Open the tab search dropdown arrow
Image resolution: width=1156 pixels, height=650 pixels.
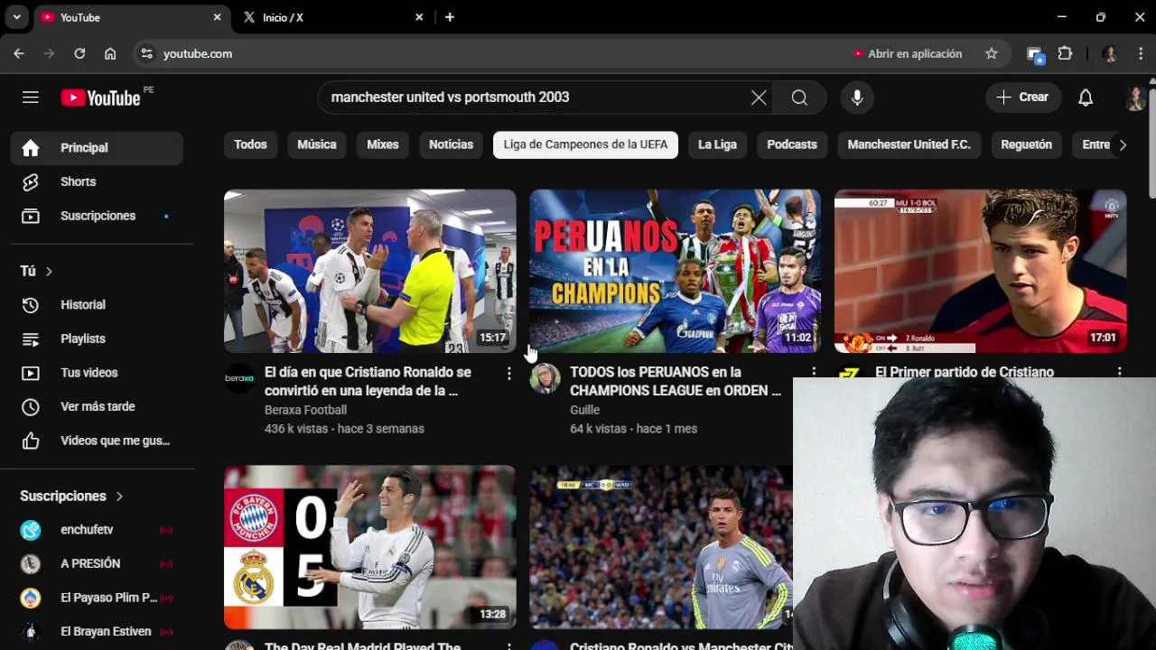coord(16,17)
